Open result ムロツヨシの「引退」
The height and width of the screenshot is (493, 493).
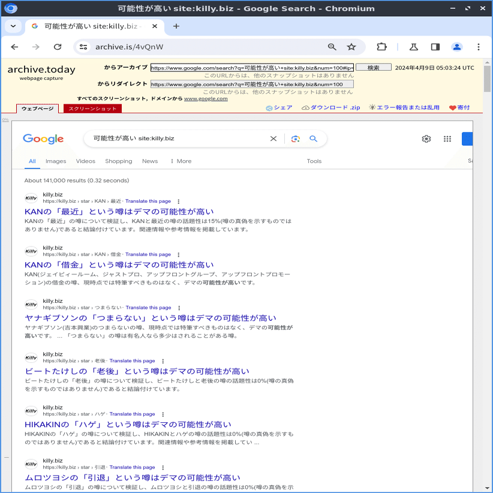133,477
